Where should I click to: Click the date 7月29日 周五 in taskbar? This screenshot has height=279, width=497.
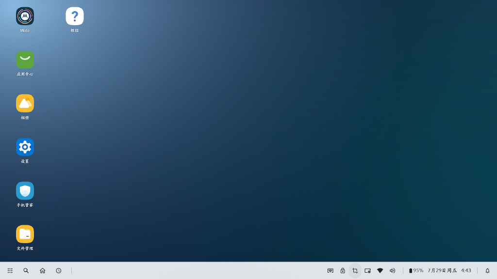click(x=442, y=271)
